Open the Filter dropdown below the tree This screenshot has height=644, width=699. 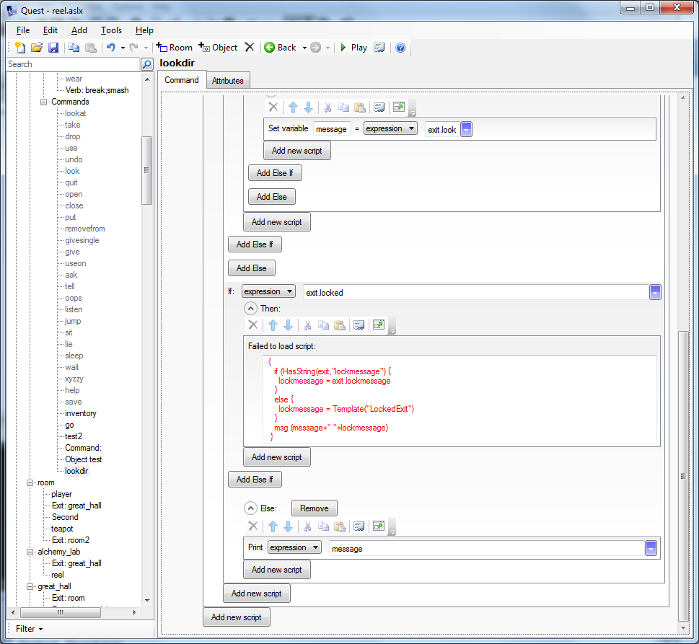[x=29, y=629]
